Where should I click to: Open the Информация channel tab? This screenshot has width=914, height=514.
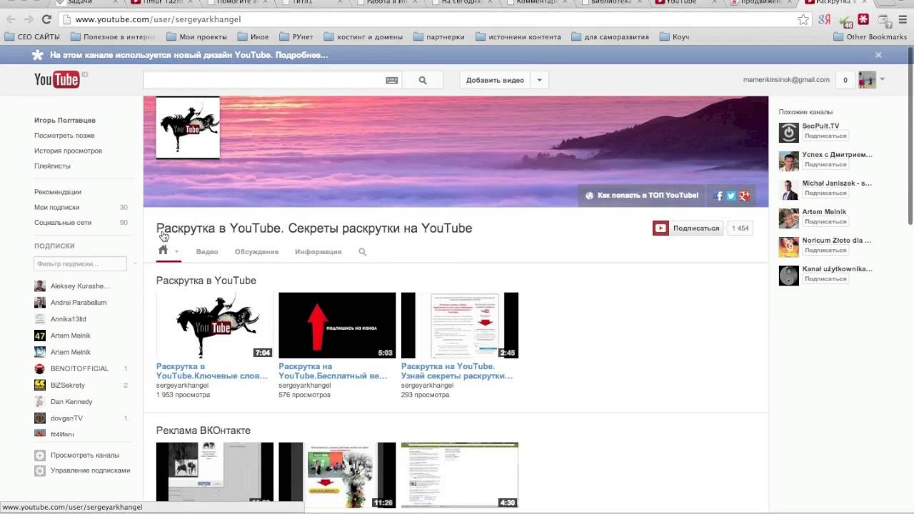(x=318, y=252)
